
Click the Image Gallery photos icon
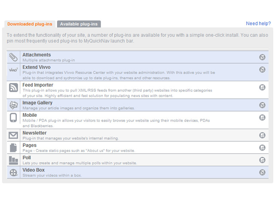tap(13, 105)
